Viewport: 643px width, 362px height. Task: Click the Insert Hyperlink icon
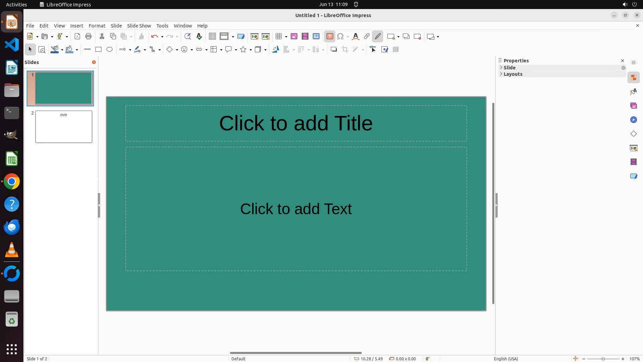coord(367,37)
